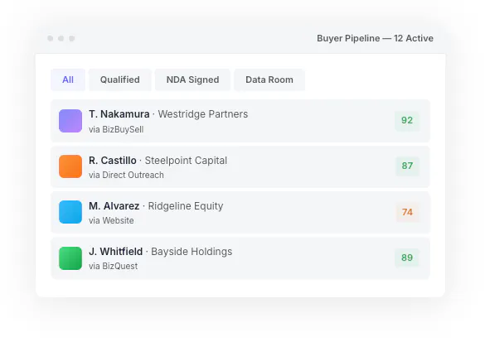Click R. Castillo's orange avatar icon
The height and width of the screenshot is (342, 485).
[70, 166]
